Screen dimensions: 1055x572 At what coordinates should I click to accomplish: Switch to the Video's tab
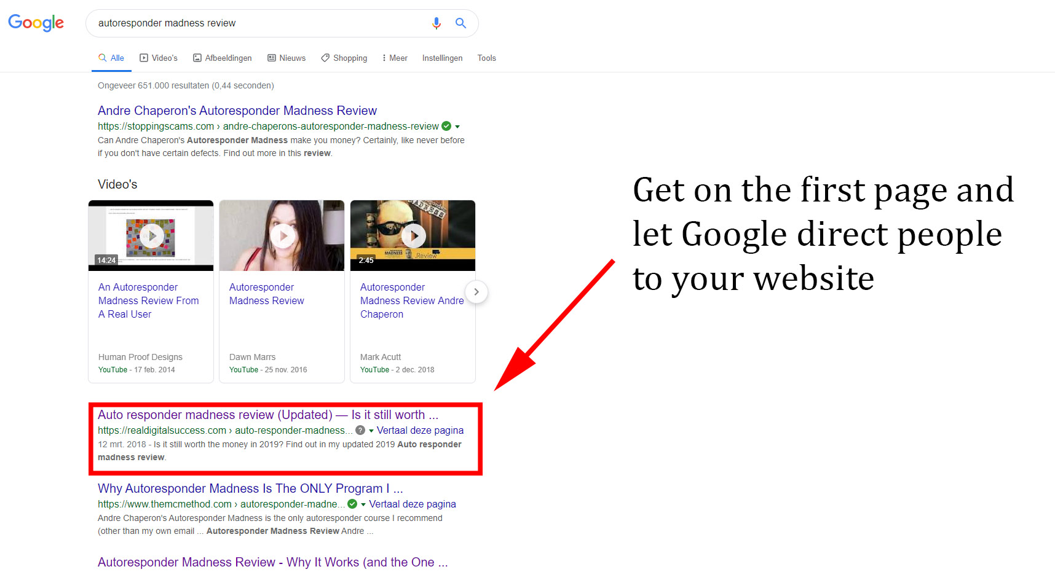159,58
